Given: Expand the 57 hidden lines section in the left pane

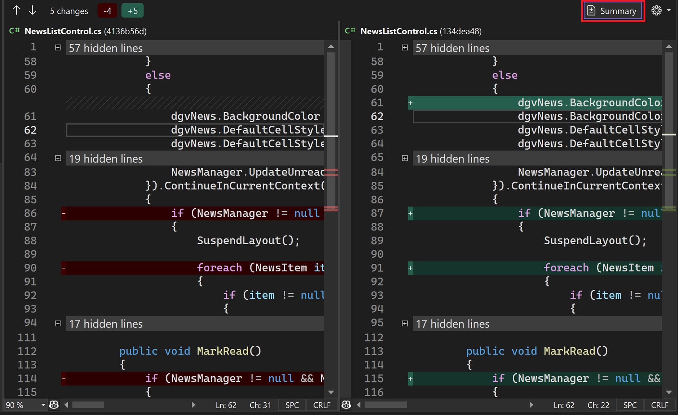Looking at the screenshot, I should [x=58, y=47].
